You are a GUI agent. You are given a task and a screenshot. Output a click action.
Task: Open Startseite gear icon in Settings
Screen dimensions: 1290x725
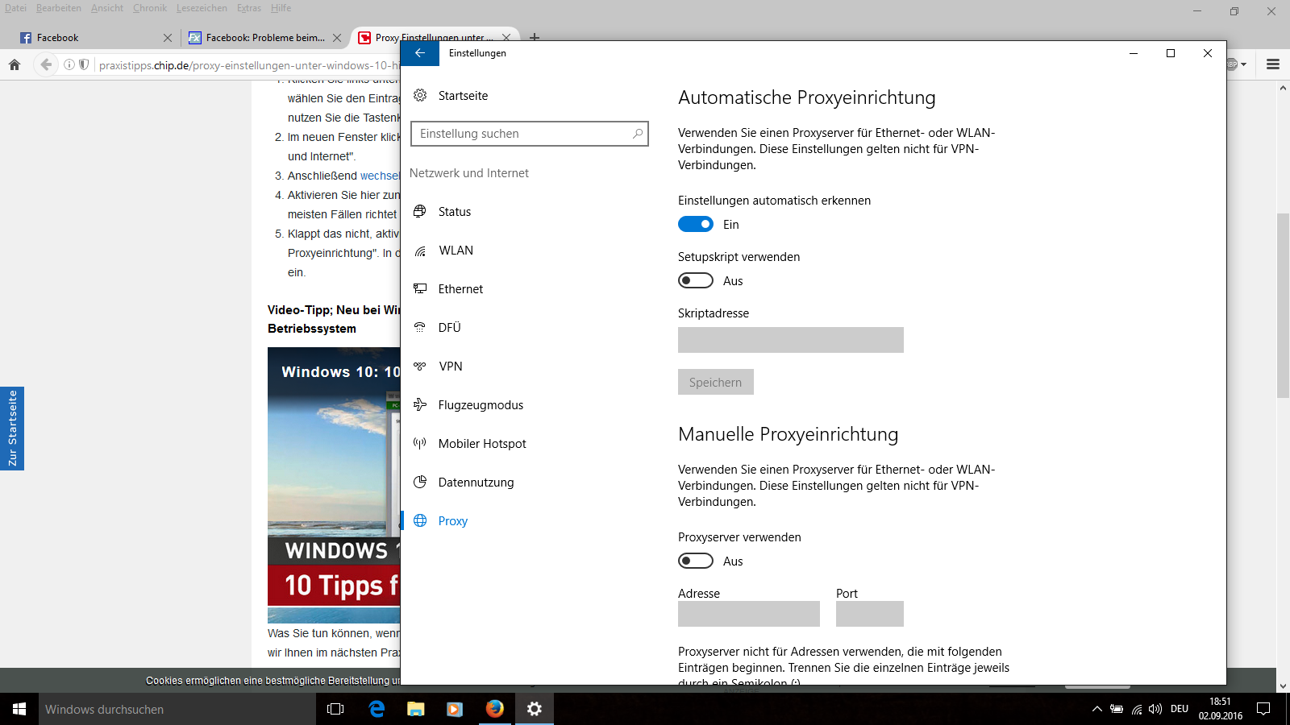pos(420,95)
